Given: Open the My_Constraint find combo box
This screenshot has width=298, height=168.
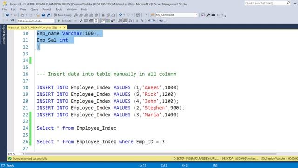Looking at the screenshot, I should [x=176, y=15].
